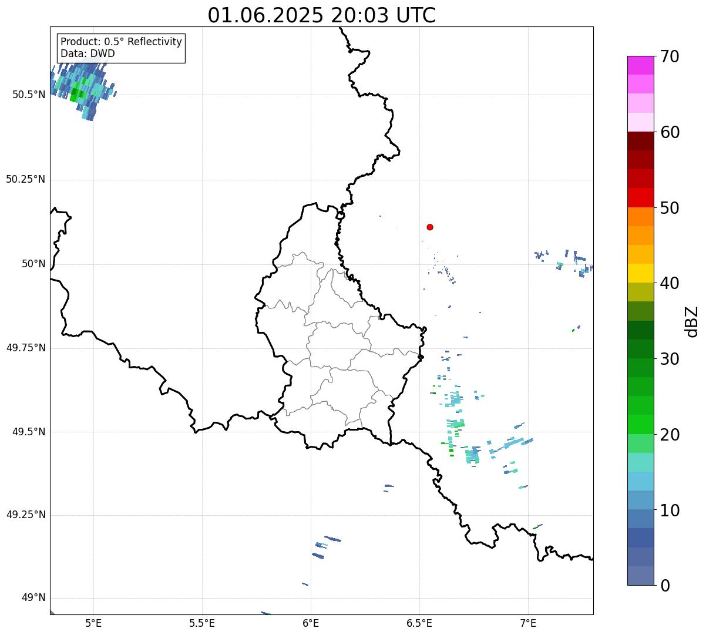Pick the grey-blue swatch just above 0 dBZ
The width and height of the screenshot is (706, 635).
pos(640,576)
